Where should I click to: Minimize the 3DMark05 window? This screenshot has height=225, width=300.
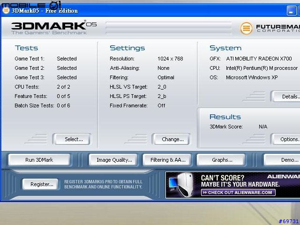pyautogui.click(x=291, y=11)
